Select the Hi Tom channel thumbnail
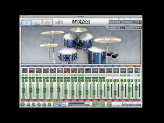The image size is (164, 123). coord(60,70)
